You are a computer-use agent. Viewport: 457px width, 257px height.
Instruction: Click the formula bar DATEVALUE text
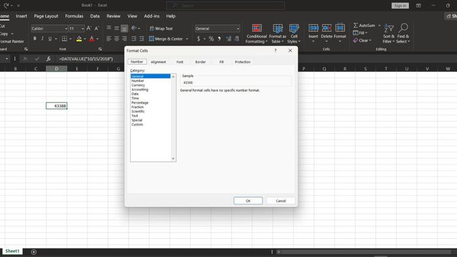click(86, 59)
